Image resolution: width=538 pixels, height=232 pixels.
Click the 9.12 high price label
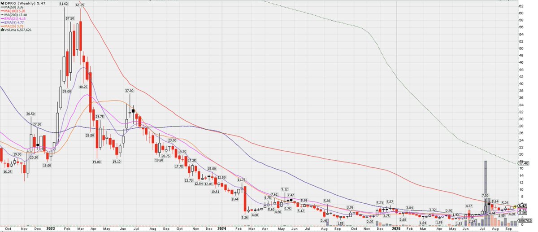point(284,189)
